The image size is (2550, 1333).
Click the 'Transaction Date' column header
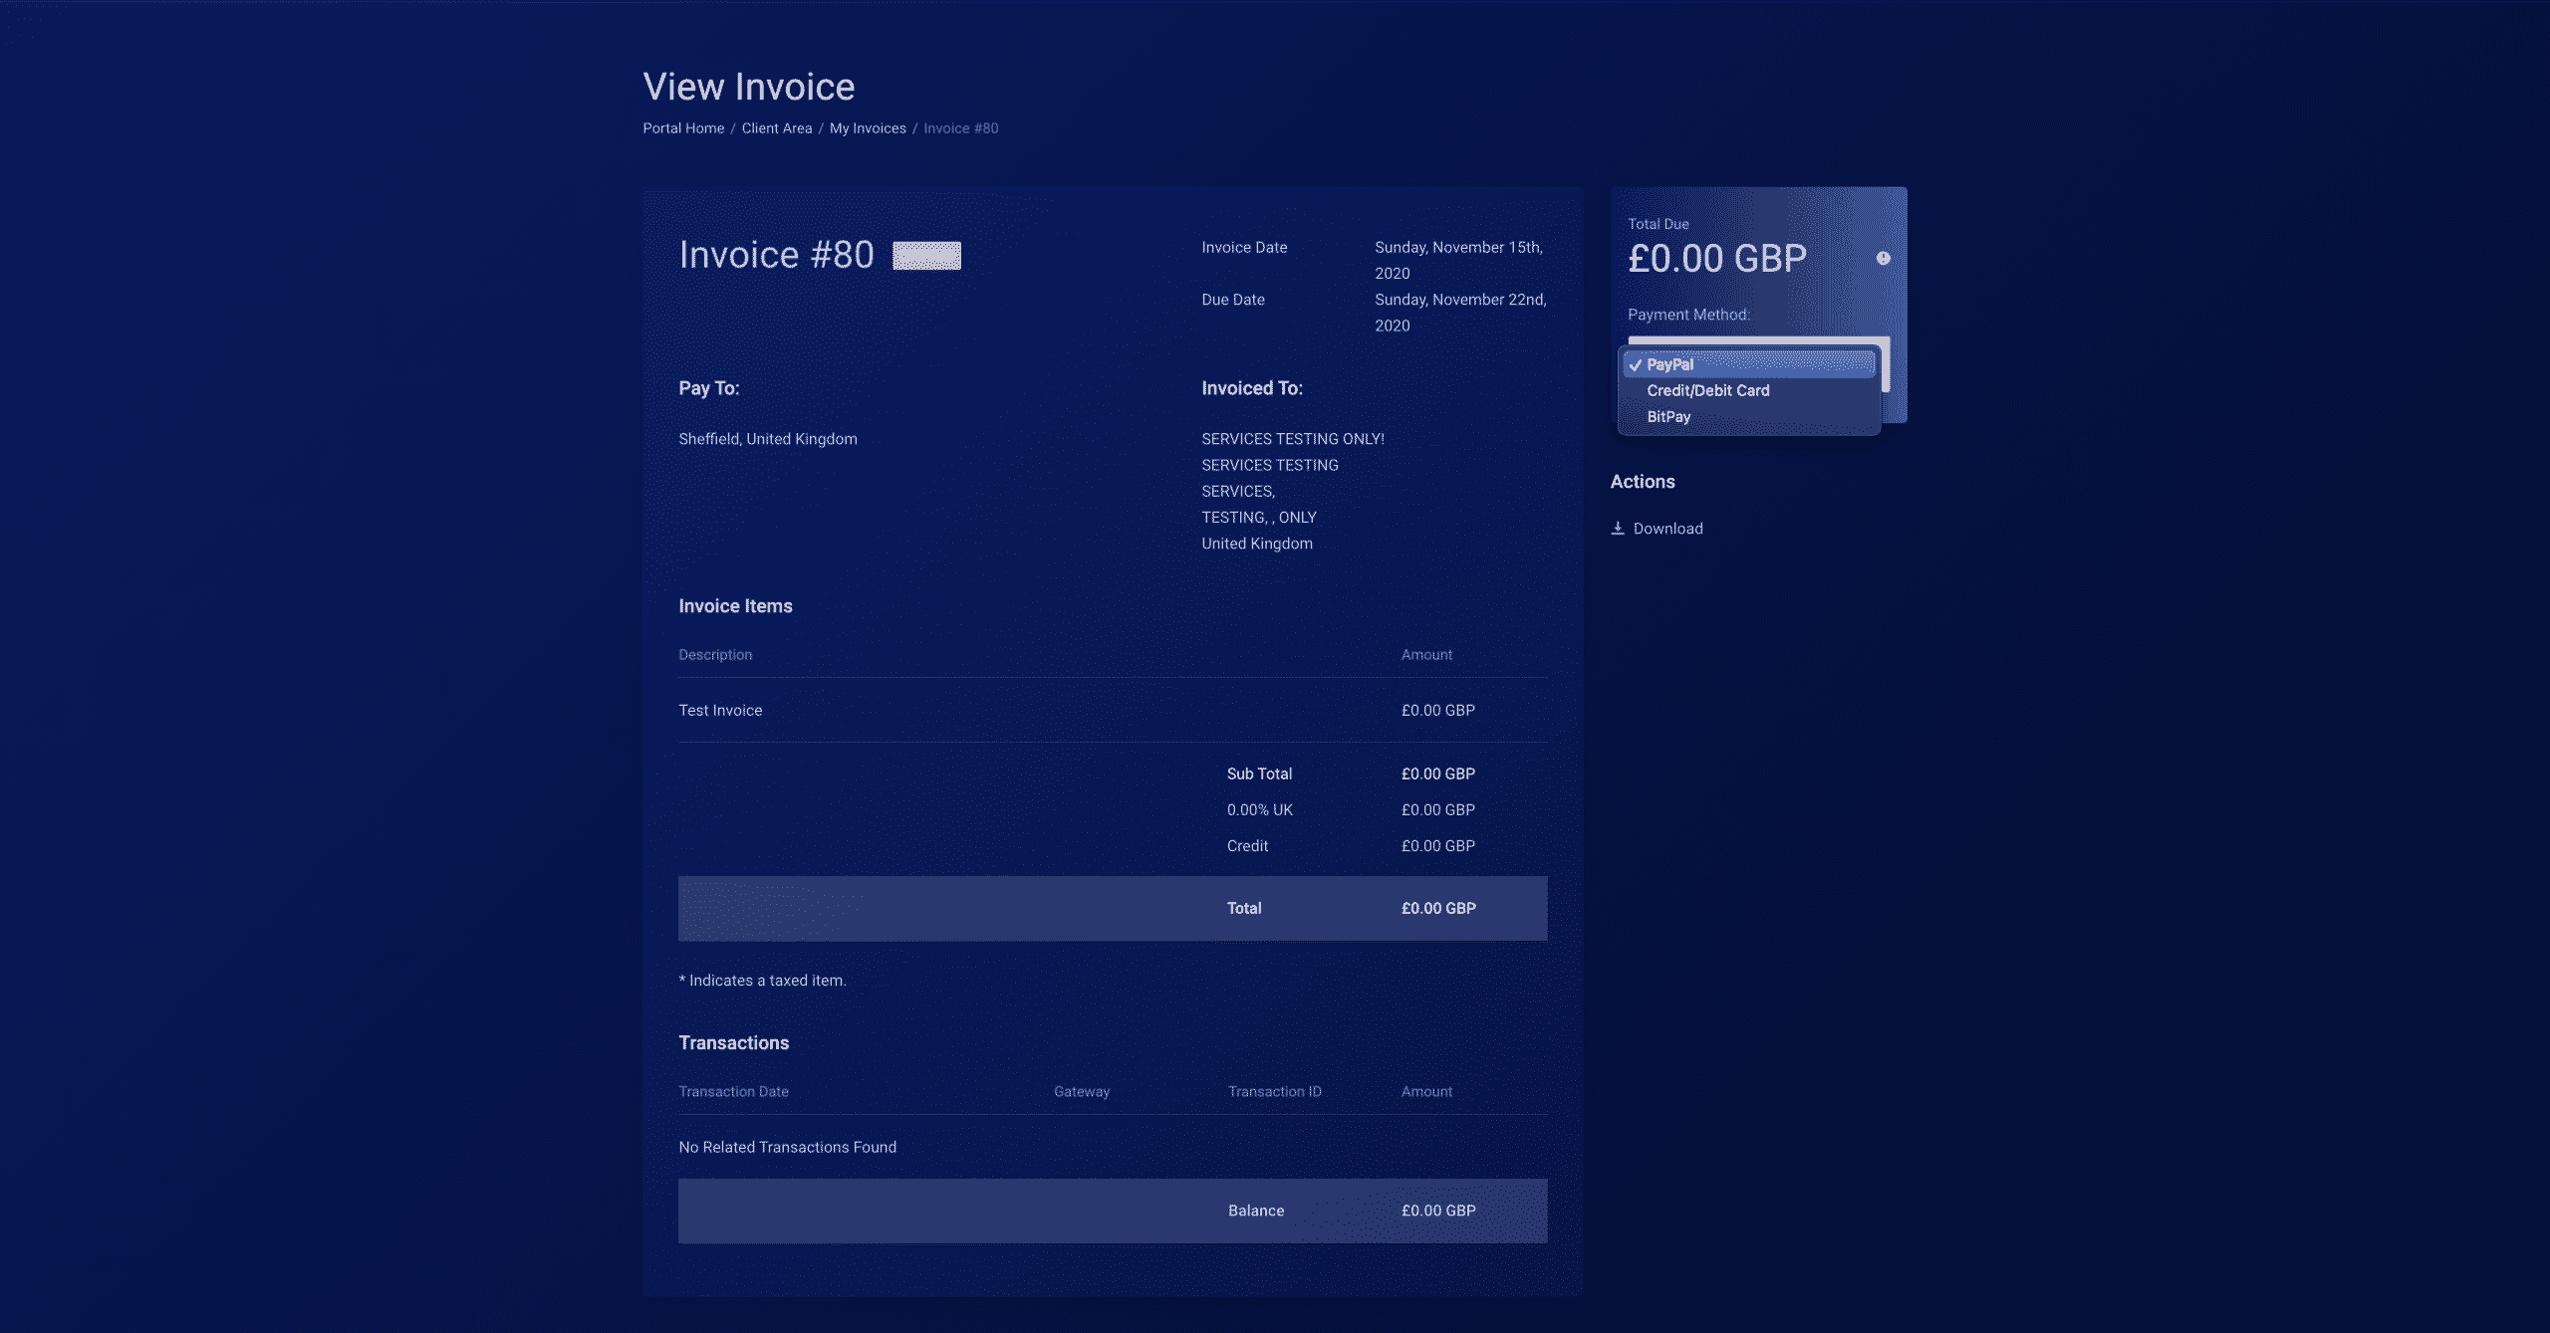pos(733,1091)
